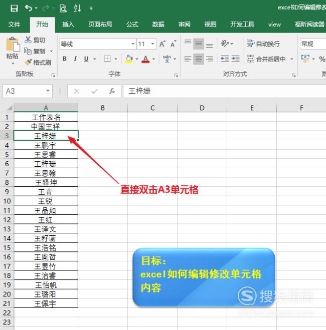Open number format box 常规
The image size is (326, 330).
click(x=313, y=44)
